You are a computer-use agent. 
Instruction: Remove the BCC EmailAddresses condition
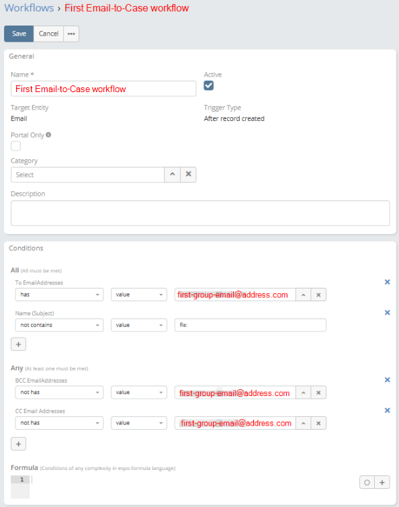(388, 380)
